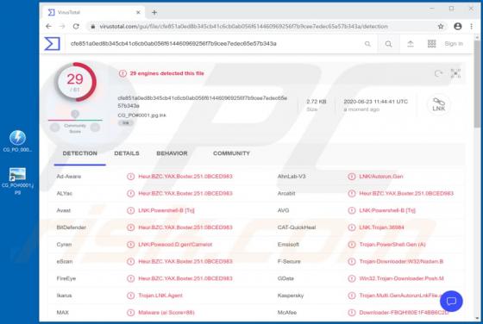The image size is (483, 324).
Task: Reload the page with the refresh icon
Action: (x=76, y=27)
